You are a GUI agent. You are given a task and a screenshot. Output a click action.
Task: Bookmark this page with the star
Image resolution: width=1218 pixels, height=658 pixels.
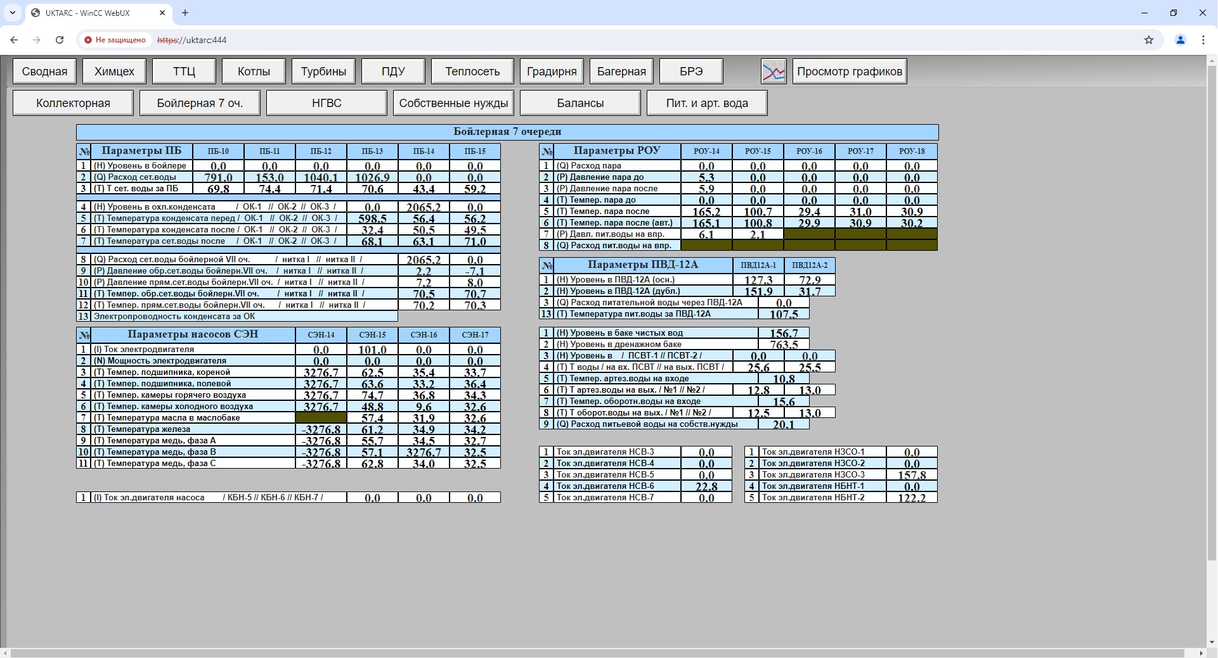click(1149, 40)
